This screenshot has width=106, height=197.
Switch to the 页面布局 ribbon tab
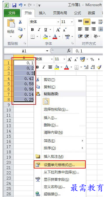click(60, 13)
